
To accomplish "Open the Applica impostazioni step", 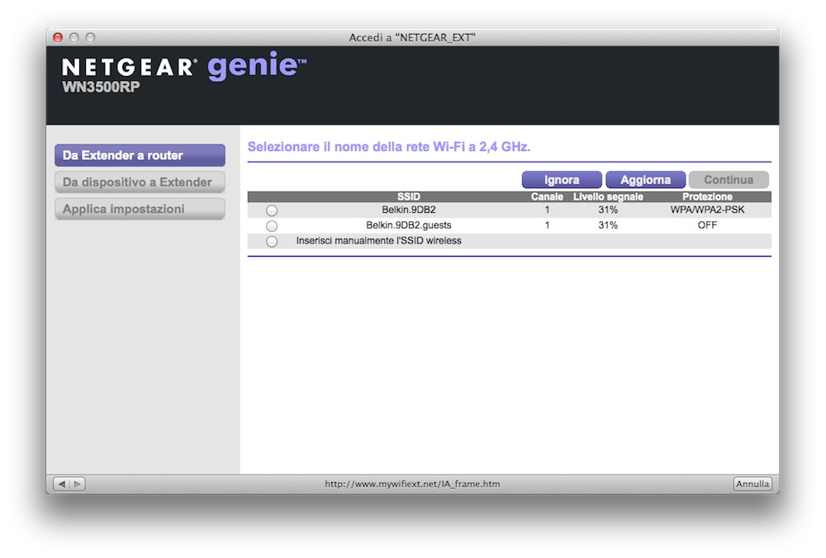I will (x=140, y=210).
